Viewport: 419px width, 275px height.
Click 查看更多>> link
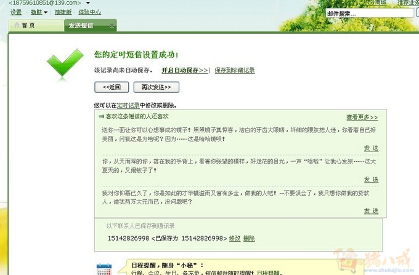point(362,117)
